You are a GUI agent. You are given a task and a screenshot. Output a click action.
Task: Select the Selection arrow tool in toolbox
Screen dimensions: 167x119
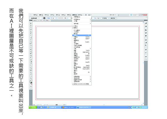[x=31, y=23]
